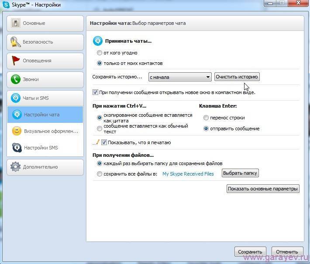Click the Skype logo in title bar
310x264 pixels.
6,4
